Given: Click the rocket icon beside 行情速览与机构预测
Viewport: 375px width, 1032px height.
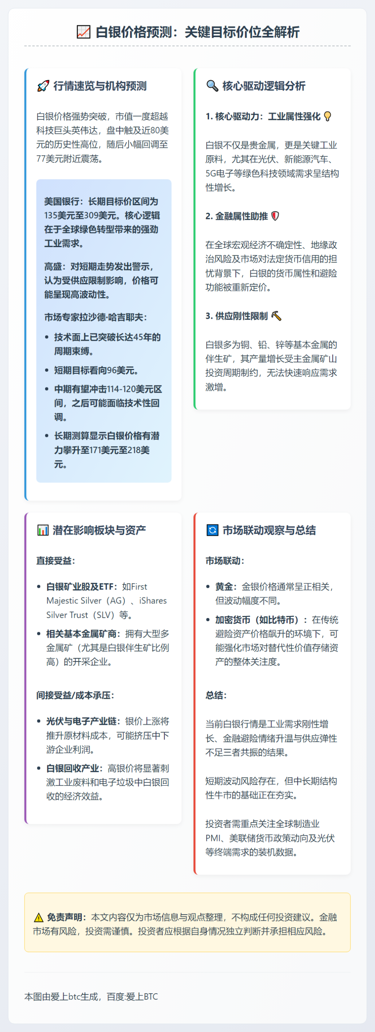Looking at the screenshot, I should click(43, 86).
